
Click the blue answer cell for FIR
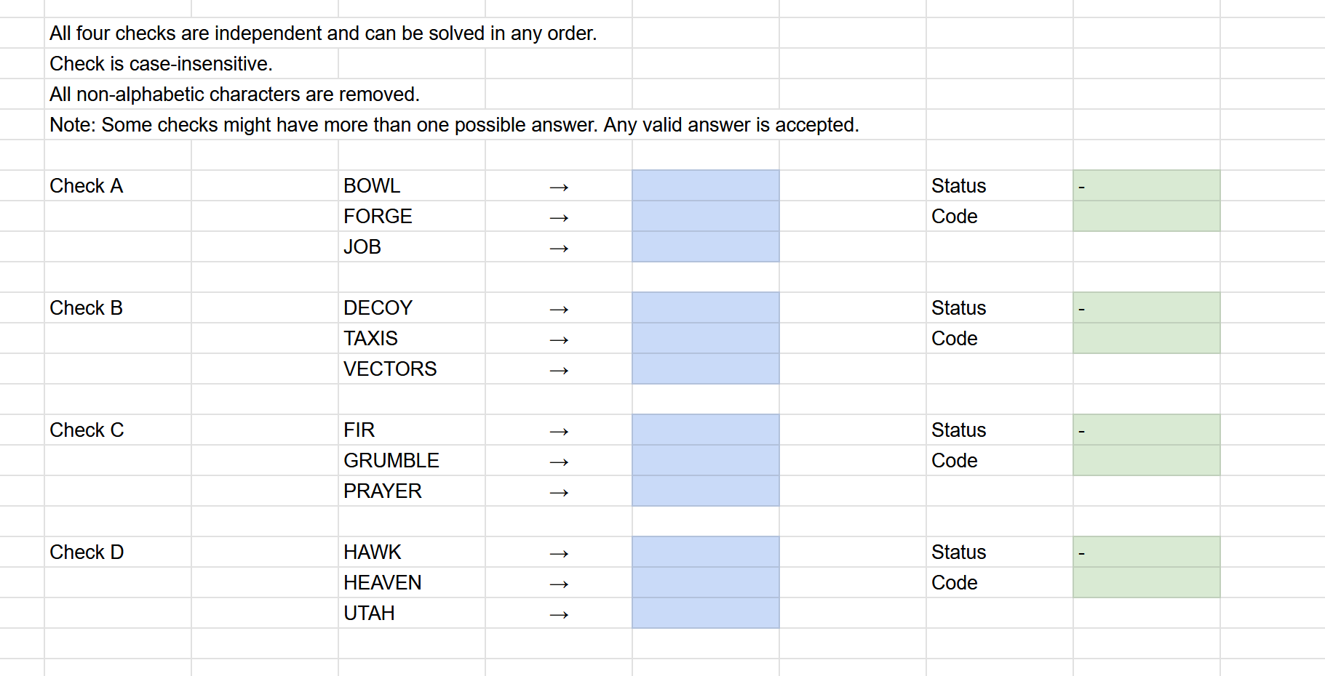tap(705, 430)
